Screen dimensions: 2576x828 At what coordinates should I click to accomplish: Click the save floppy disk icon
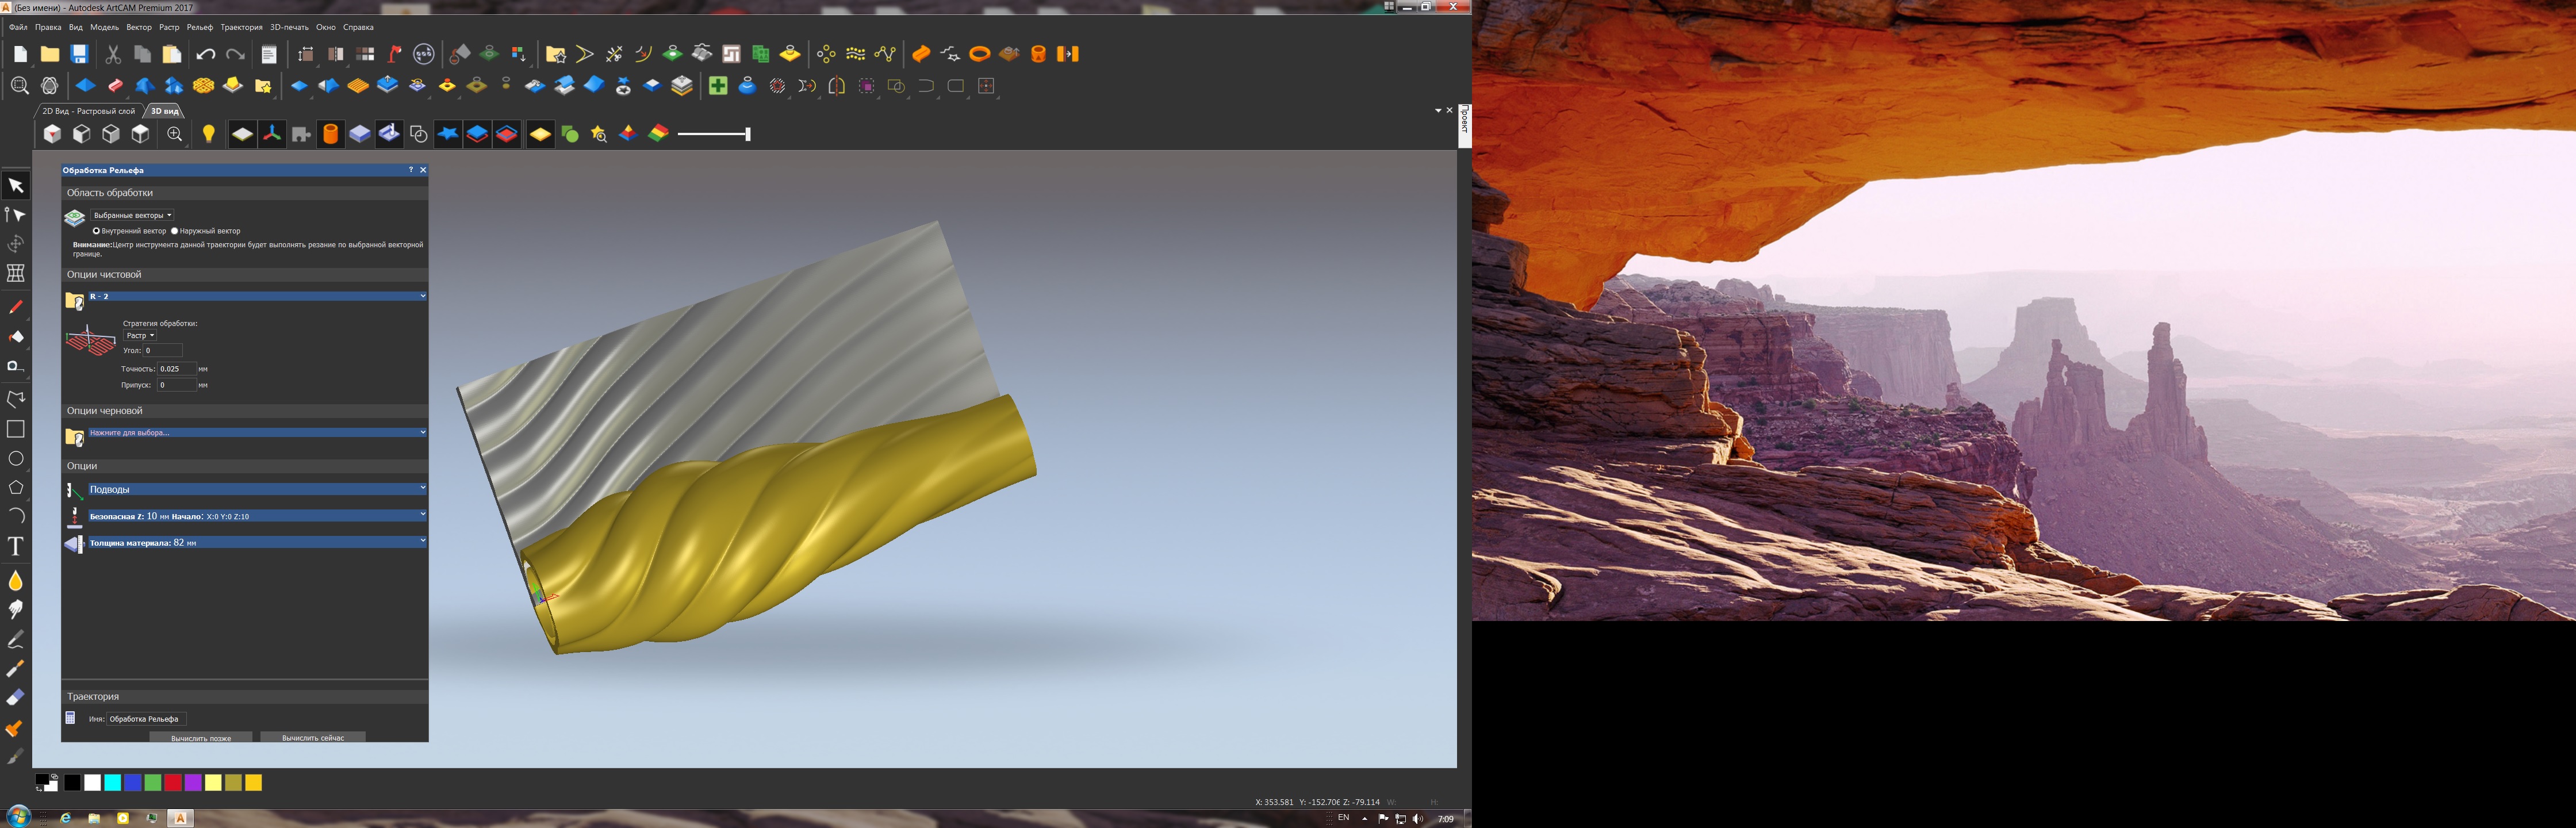[x=79, y=54]
